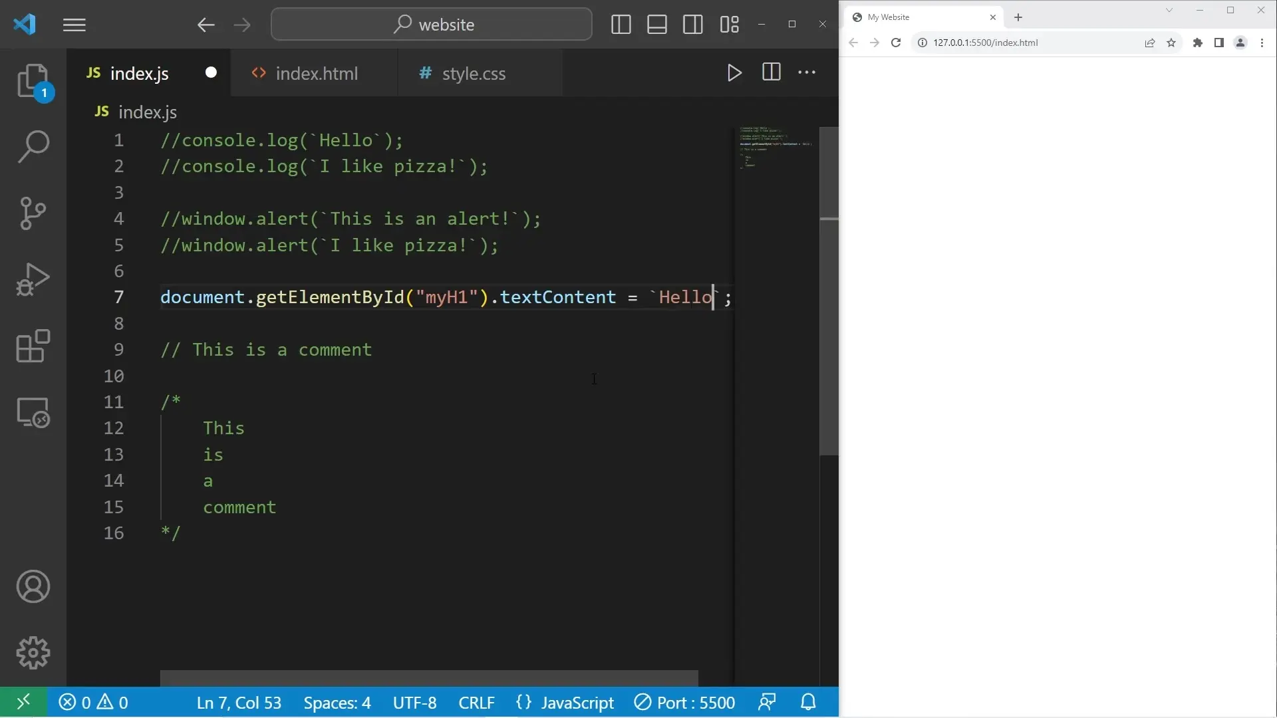
Task: Open the Manage gear menu
Action: [x=33, y=653]
